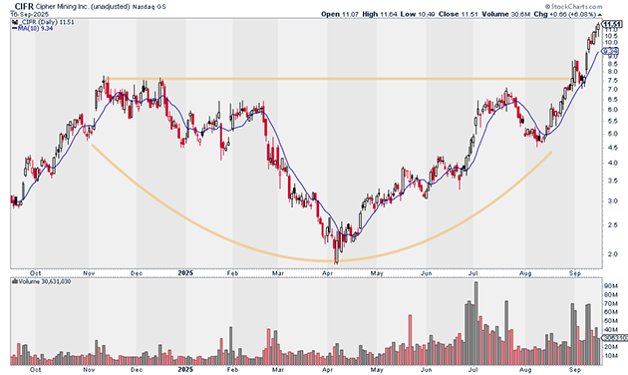
Task: Click the 10-Sep-2025 chart date
Action: click(x=29, y=14)
